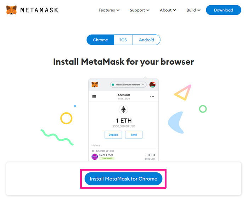Image resolution: width=248 pixels, height=200 pixels.
Task: Open the Build menu
Action: pos(193,10)
